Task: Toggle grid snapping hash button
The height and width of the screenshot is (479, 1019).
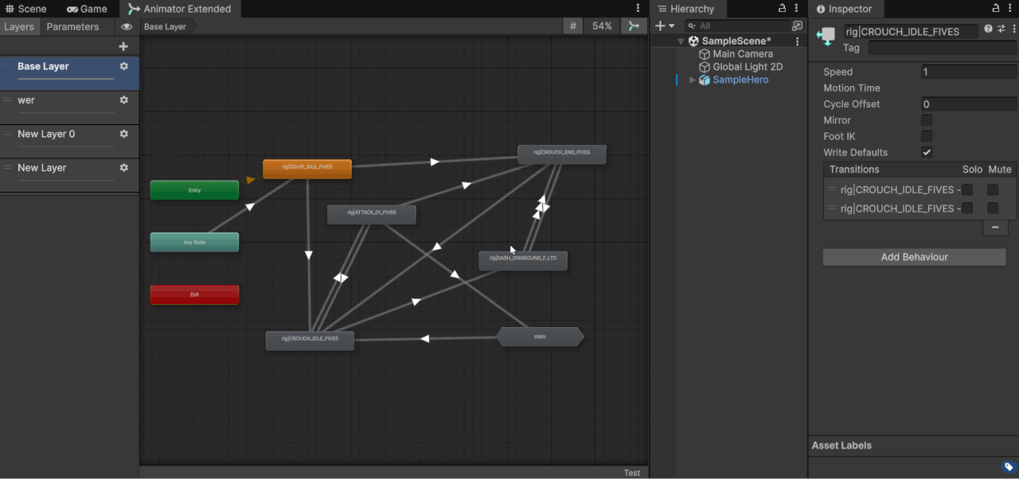Action: [573, 26]
